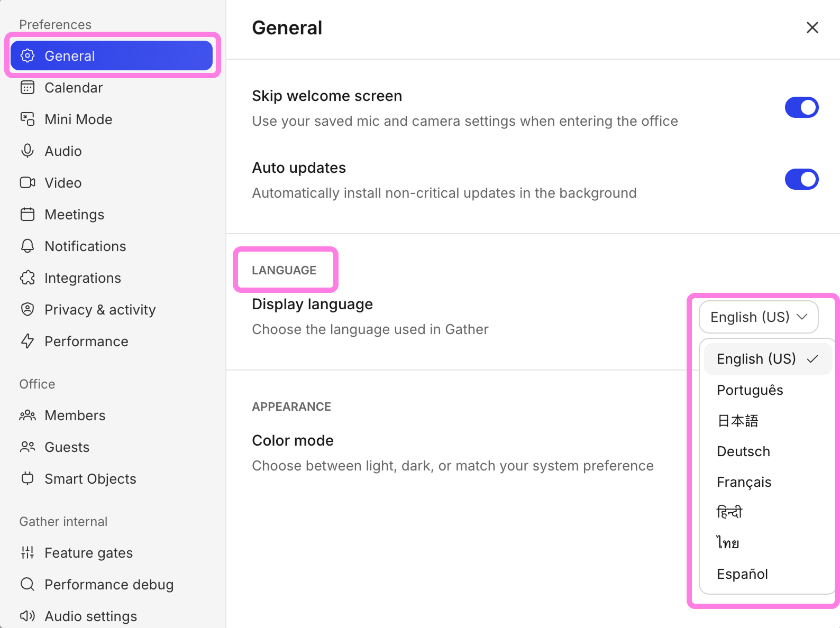This screenshot has height=628, width=840.
Task: Click the Members group icon
Action: tap(28, 415)
